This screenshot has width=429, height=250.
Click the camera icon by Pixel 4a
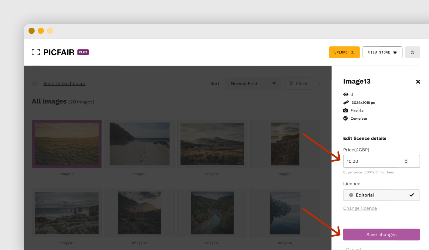point(346,110)
